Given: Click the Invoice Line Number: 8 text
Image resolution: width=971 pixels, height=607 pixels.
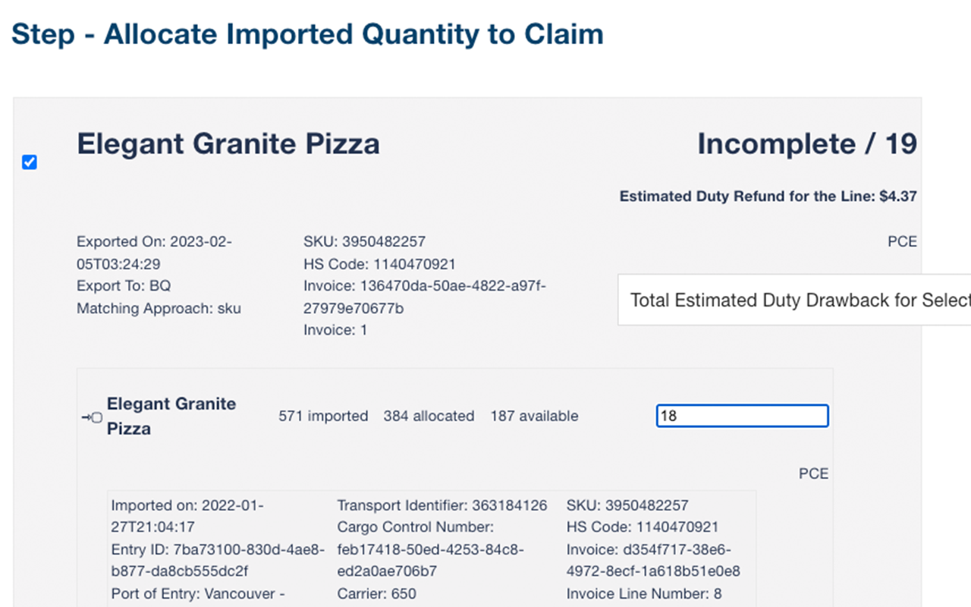Looking at the screenshot, I should tap(643, 593).
